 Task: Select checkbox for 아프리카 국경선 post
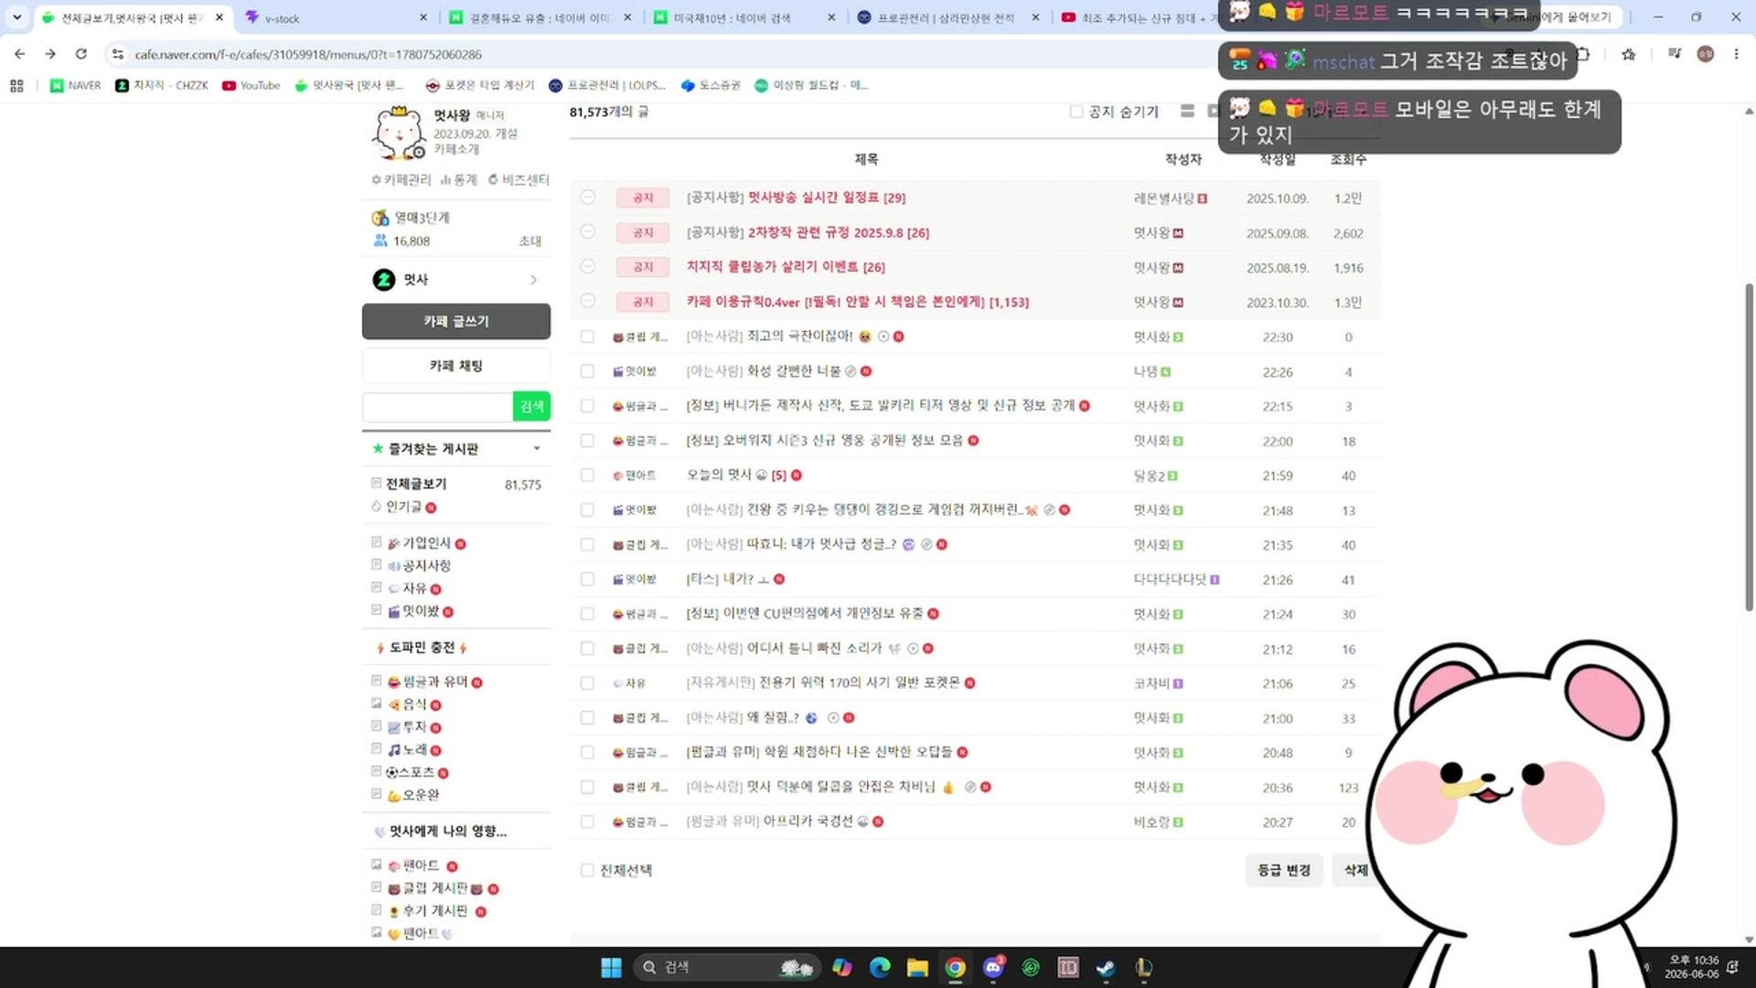[x=587, y=822]
